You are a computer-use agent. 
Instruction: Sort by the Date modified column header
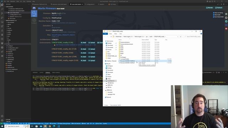145,39
